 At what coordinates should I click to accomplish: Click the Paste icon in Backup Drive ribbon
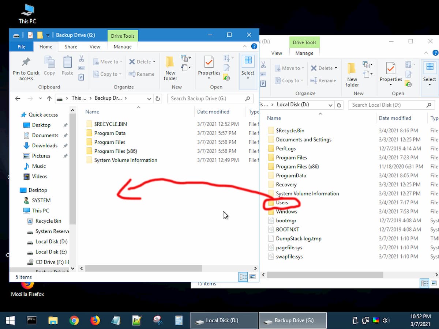67,66
